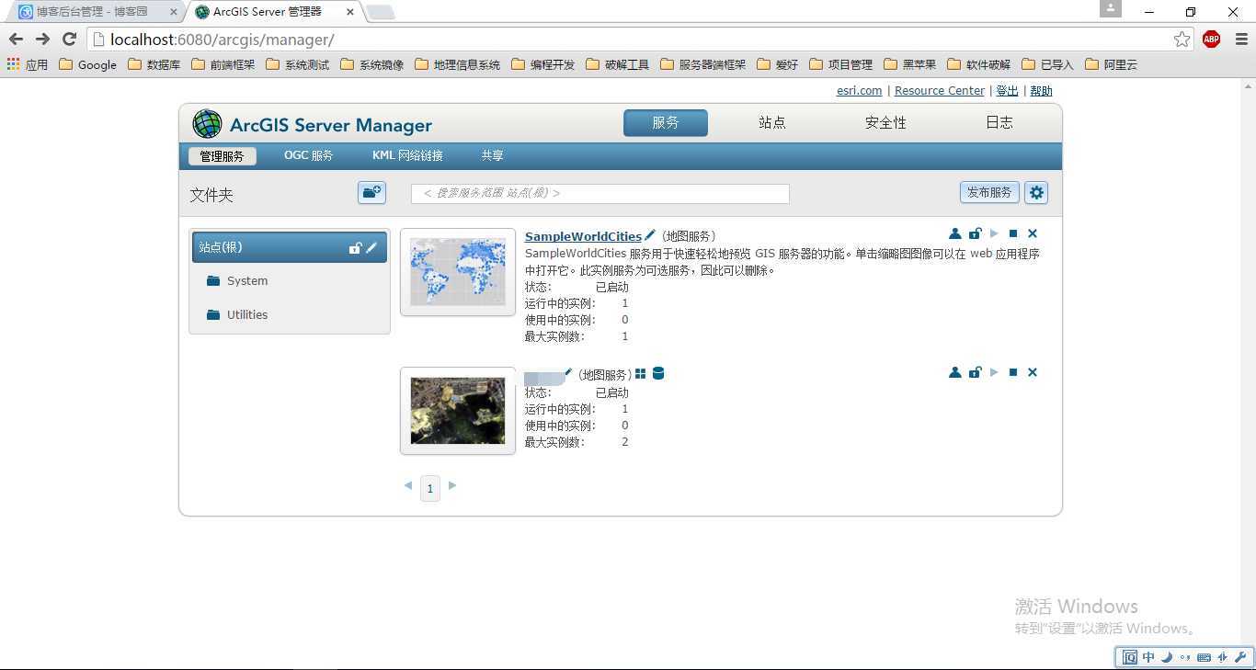This screenshot has height=670, width=1256.
Task: Click the ArcGIS Server Manager globe logo
Action: coord(208,124)
